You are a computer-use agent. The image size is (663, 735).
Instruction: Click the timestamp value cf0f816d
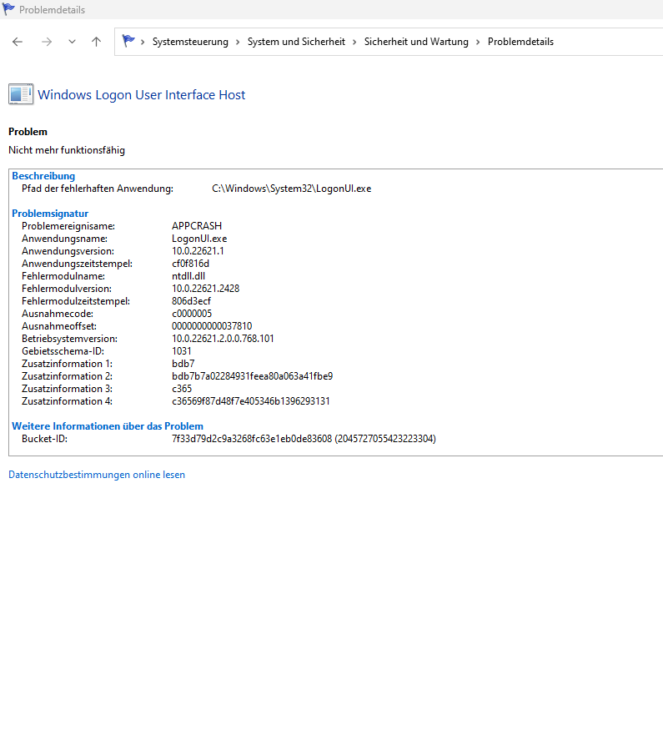(x=190, y=264)
